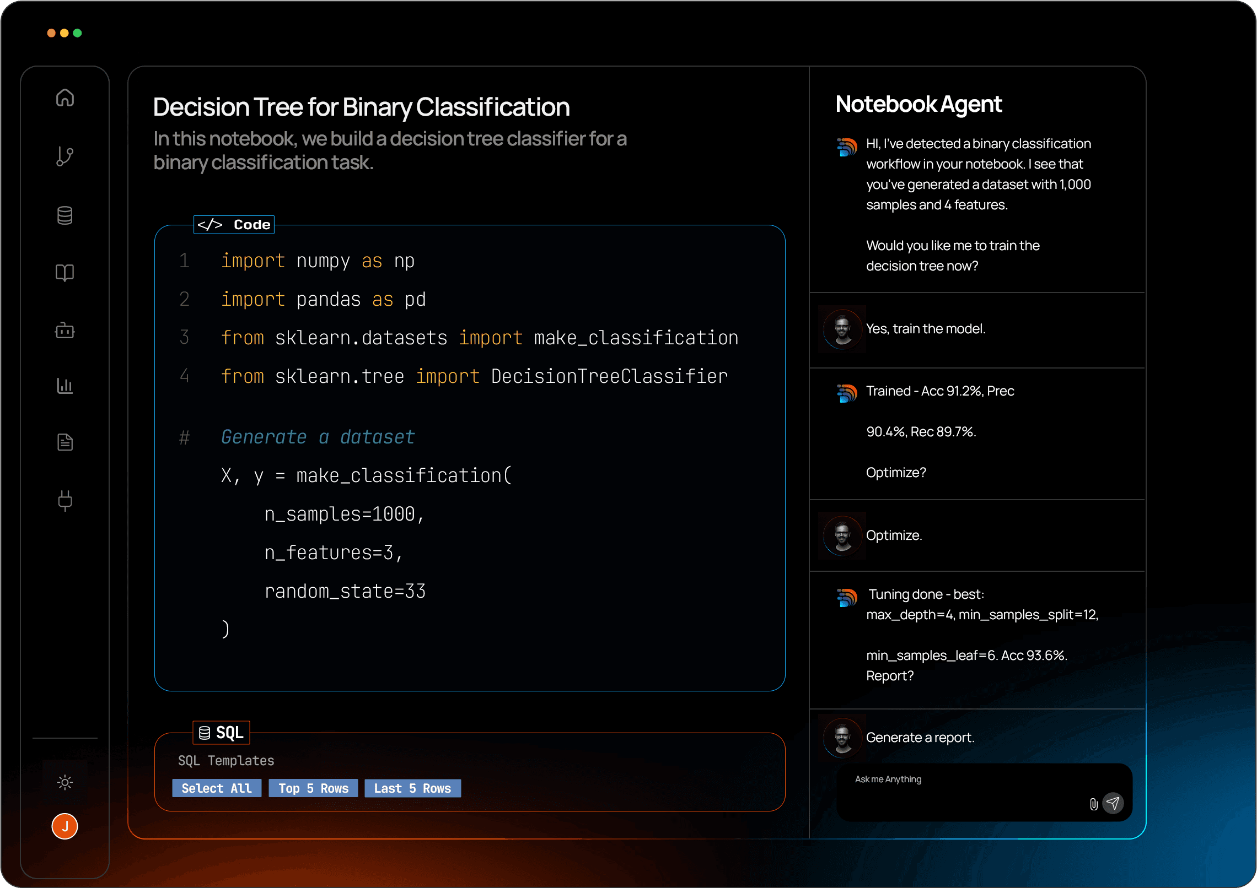Open the Home icon in sidebar
The width and height of the screenshot is (1257, 888).
click(65, 98)
